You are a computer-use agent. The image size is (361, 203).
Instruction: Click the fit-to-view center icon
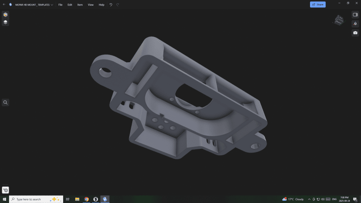click(x=355, y=23)
